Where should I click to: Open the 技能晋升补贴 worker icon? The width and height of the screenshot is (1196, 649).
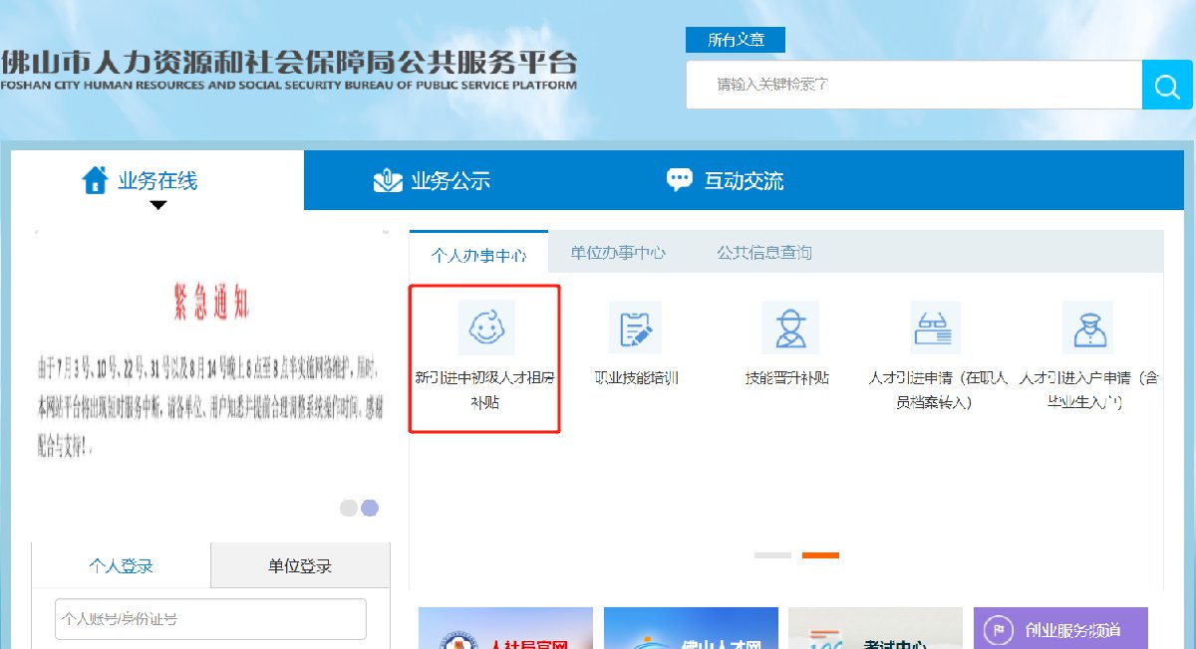[x=789, y=327]
